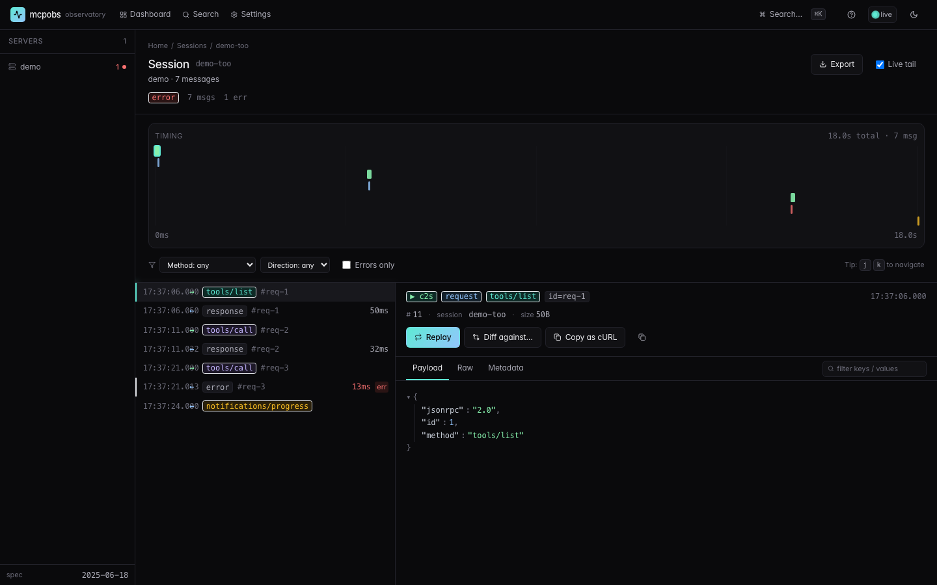Click the demo server stack icon
The image size is (937, 585).
click(12, 67)
